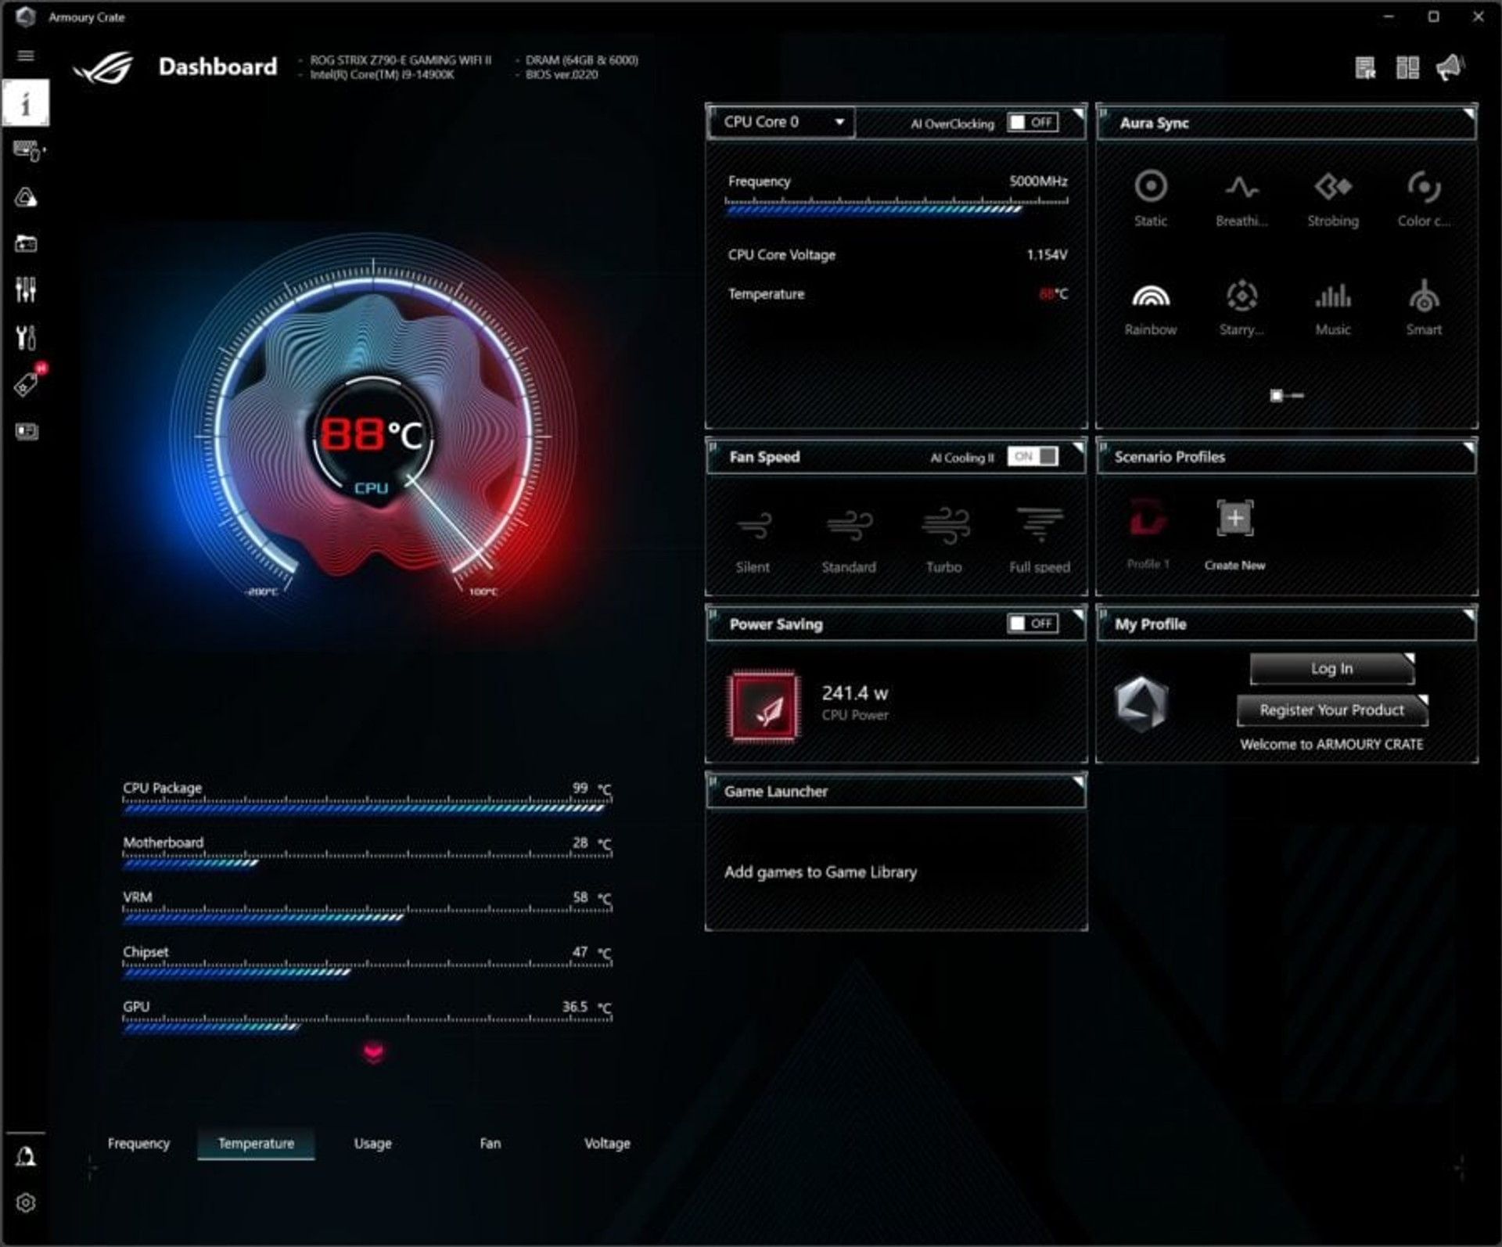Open the list edit view icon

click(x=1365, y=68)
